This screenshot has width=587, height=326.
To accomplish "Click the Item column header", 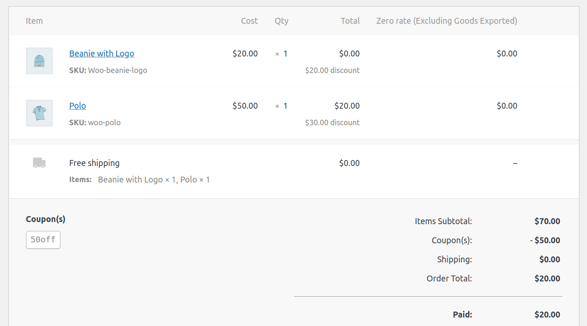I will click(34, 21).
